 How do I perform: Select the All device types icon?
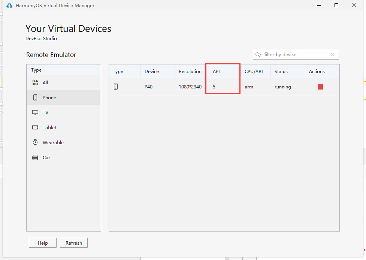35,82
